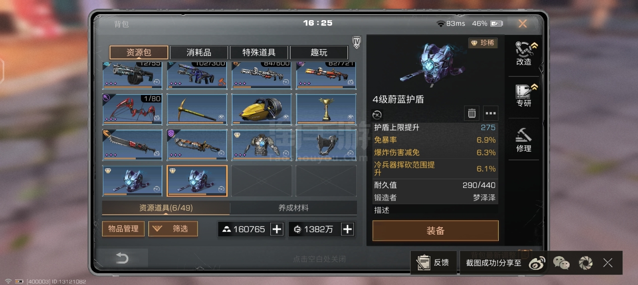Screen dimensions: 638x285
Task: Open the 改造 modification icon
Action: coord(524,53)
